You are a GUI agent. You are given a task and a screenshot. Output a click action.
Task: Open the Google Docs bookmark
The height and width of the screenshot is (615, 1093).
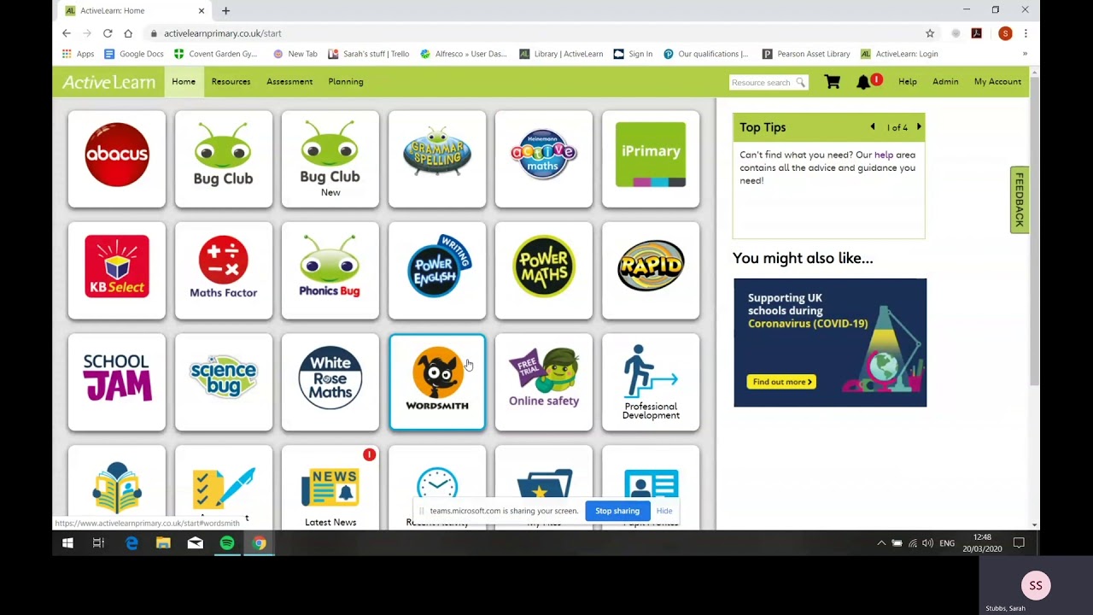(134, 54)
